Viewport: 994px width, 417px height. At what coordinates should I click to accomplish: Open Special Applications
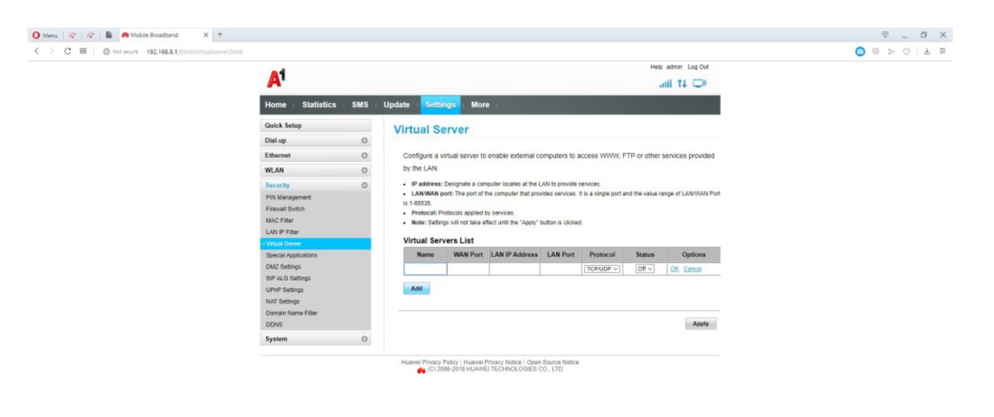291,255
